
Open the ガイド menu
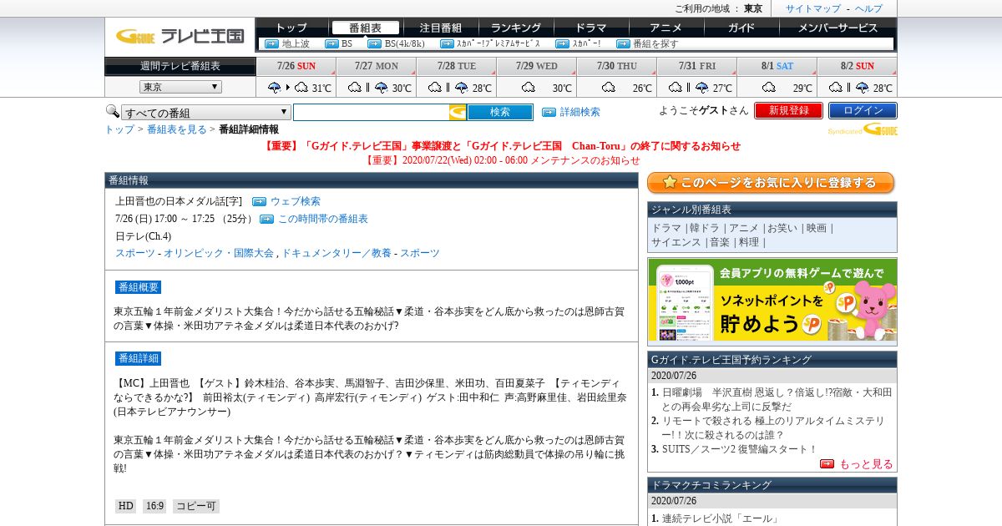coord(741,28)
